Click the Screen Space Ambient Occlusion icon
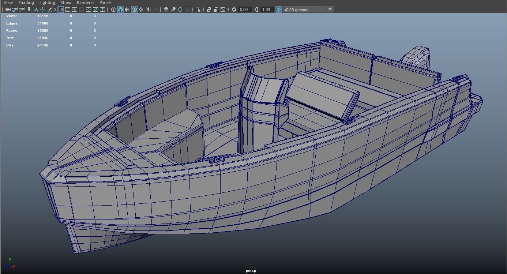The image size is (507, 274). 166,10
